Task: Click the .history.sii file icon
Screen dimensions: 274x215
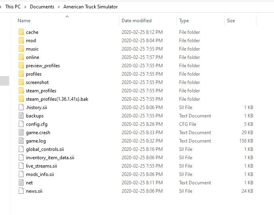Action: [x=21, y=107]
